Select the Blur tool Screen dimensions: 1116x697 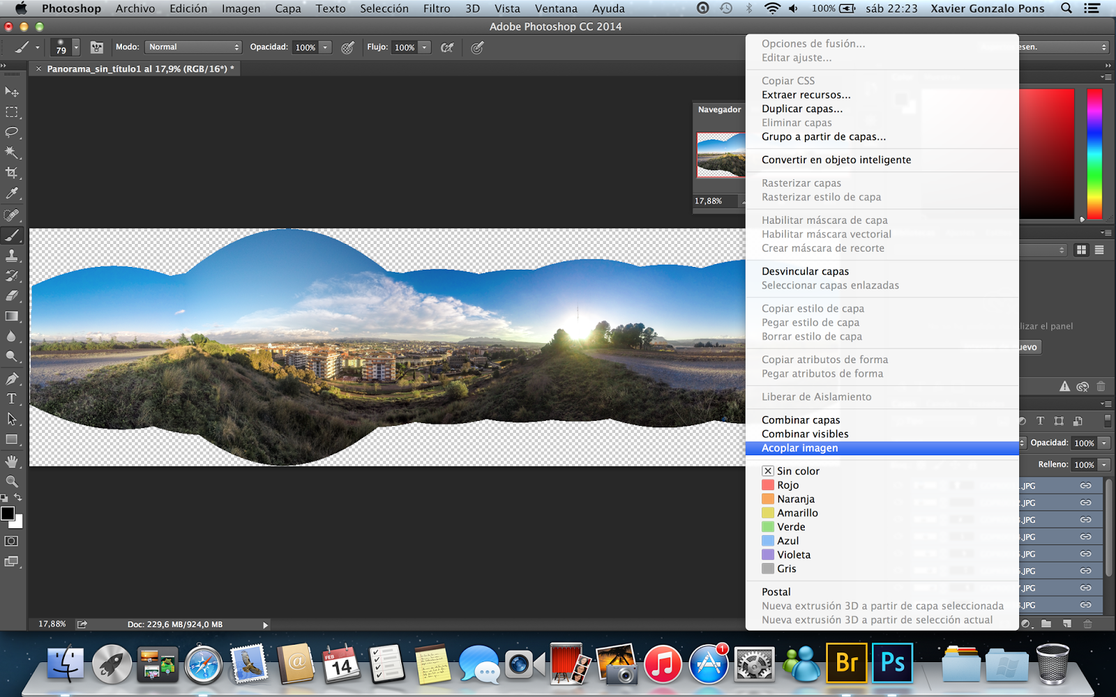click(x=12, y=336)
